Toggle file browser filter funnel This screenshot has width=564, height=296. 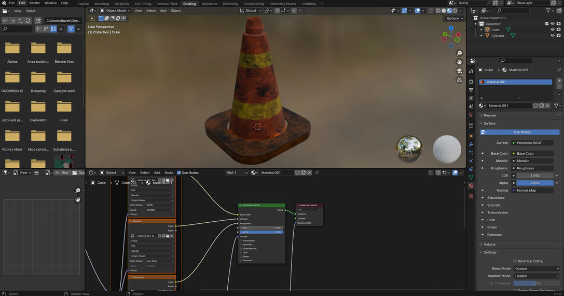[71, 29]
